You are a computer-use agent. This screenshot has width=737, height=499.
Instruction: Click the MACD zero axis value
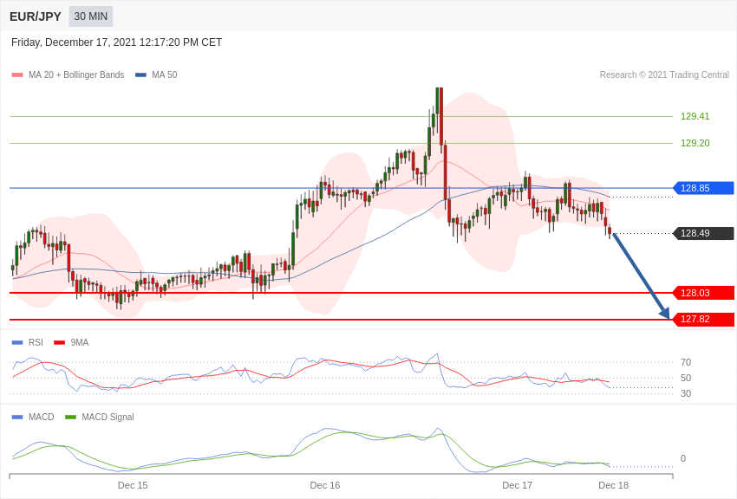[x=683, y=458]
